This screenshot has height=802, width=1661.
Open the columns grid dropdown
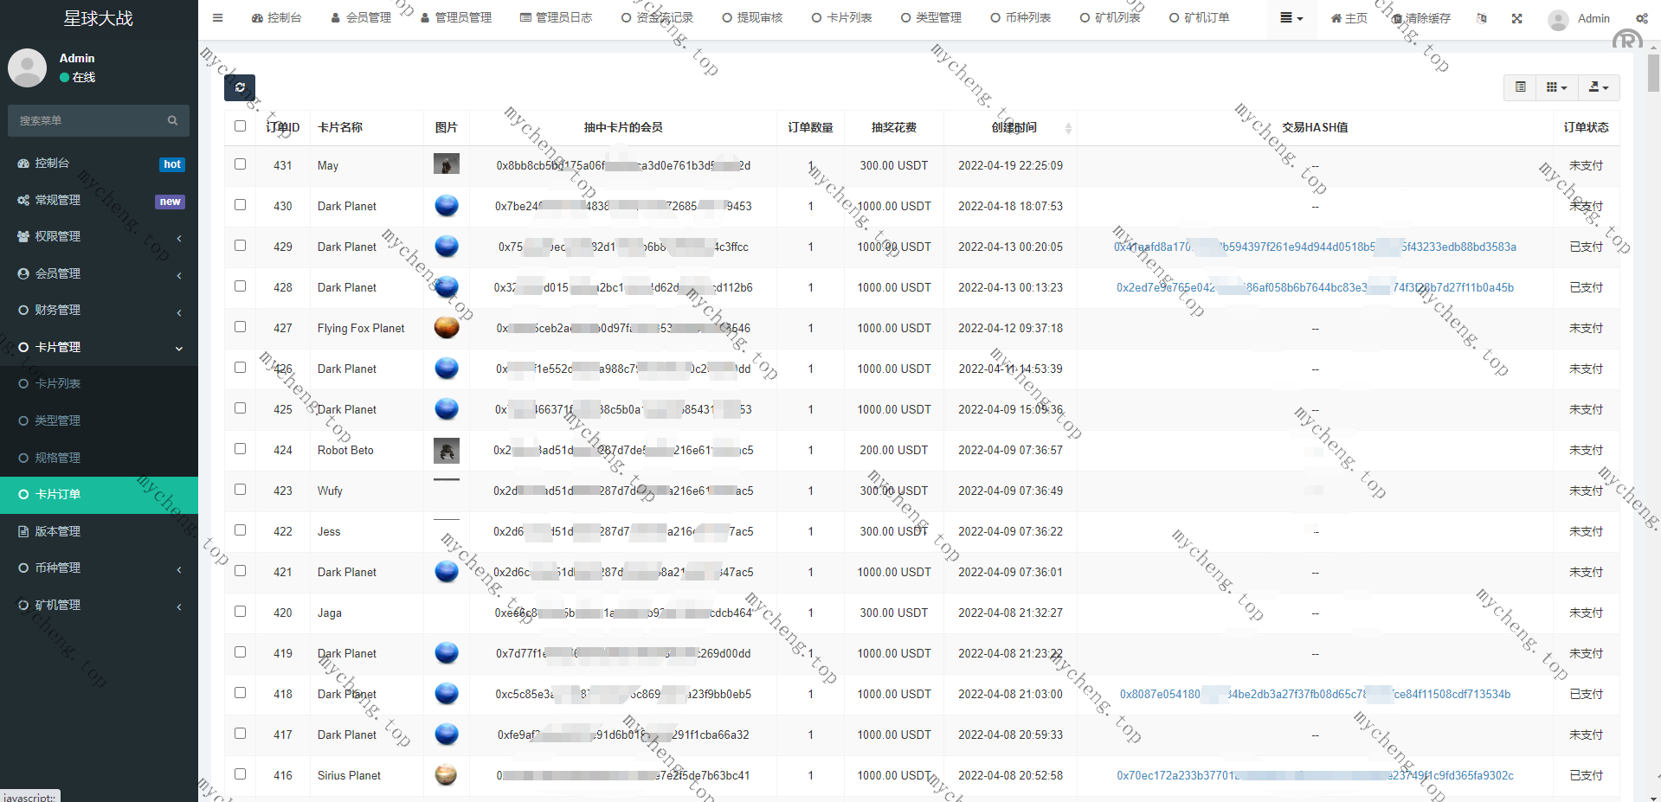(x=1556, y=87)
